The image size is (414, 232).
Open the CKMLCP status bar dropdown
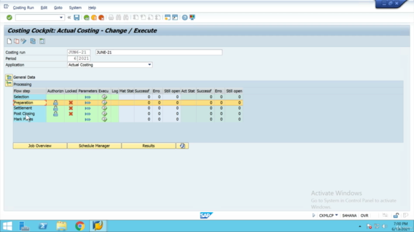tap(336, 215)
